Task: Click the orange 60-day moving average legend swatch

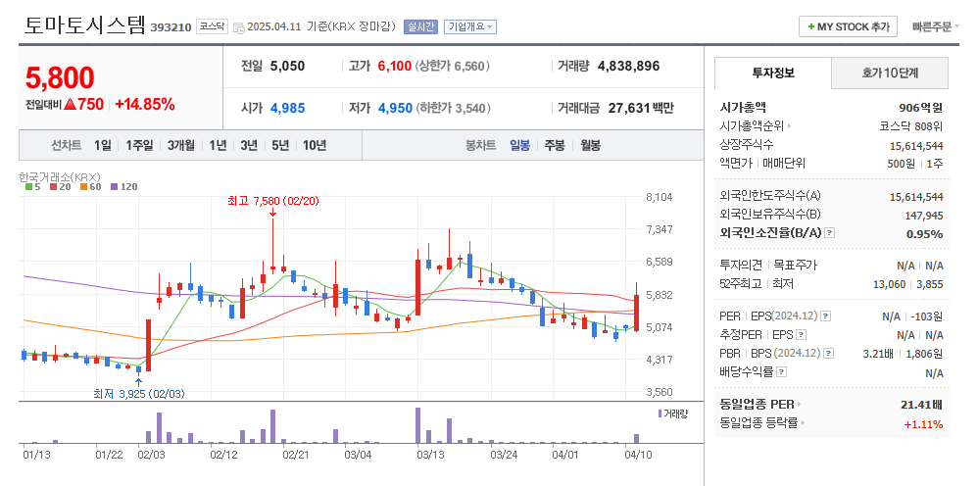Action: (83, 186)
